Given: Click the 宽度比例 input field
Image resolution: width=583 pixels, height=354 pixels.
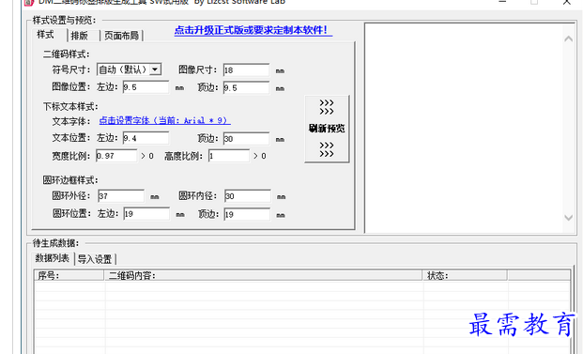Looking at the screenshot, I should coord(116,156).
